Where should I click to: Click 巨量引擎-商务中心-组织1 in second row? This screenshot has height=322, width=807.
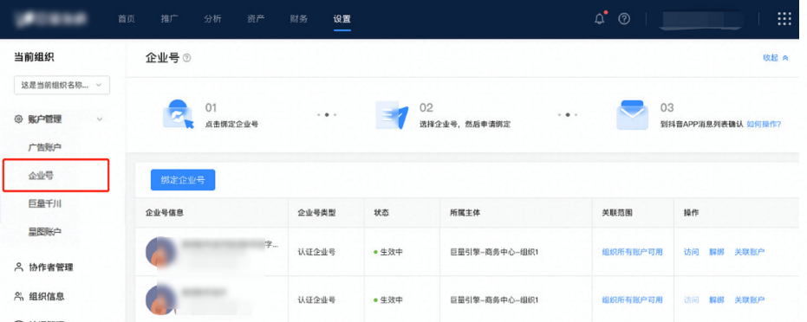click(x=494, y=299)
